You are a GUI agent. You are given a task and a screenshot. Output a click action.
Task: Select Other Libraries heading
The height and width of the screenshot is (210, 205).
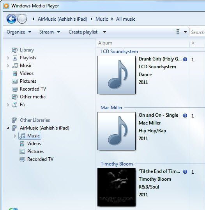coord(35,120)
